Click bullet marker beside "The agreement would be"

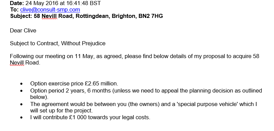21,104
